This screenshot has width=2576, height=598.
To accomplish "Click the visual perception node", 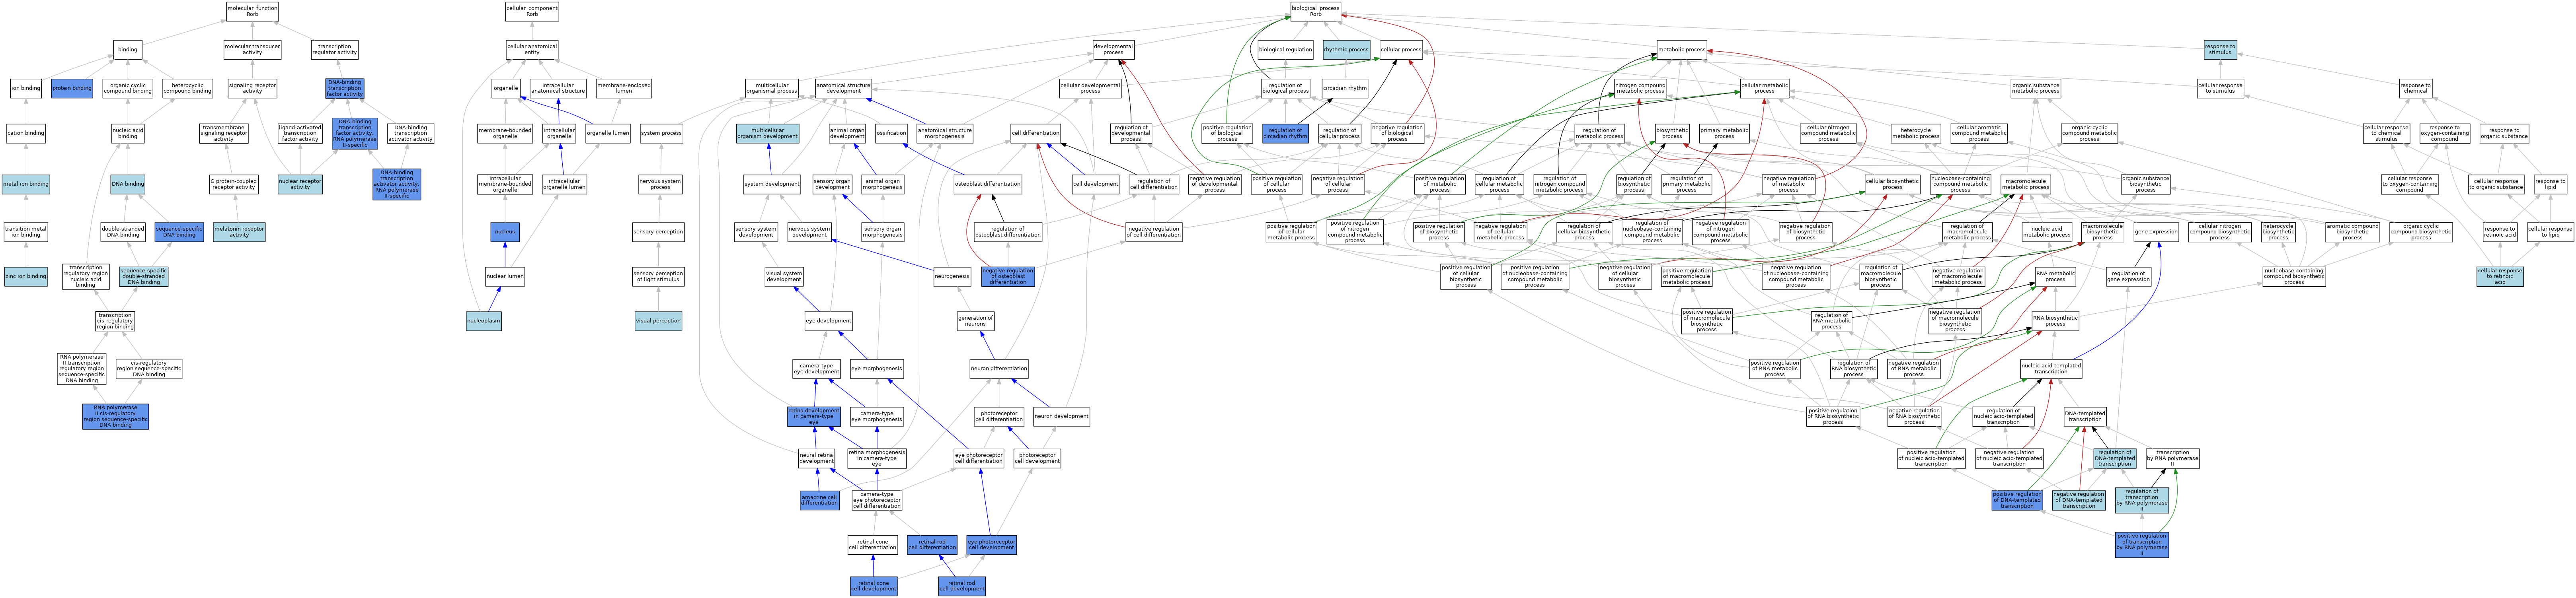I will coord(658,320).
